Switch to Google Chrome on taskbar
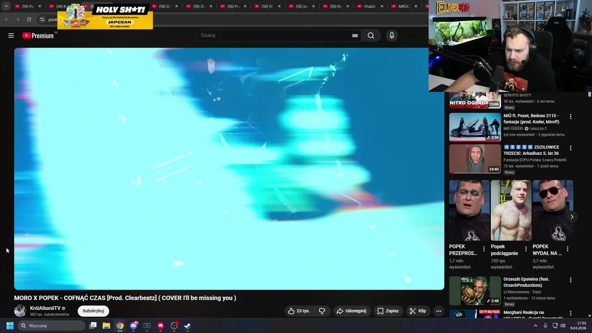This screenshot has width=592, height=333. (120, 326)
